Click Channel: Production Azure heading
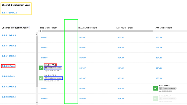The image size is (187, 105). [x=15, y=28]
